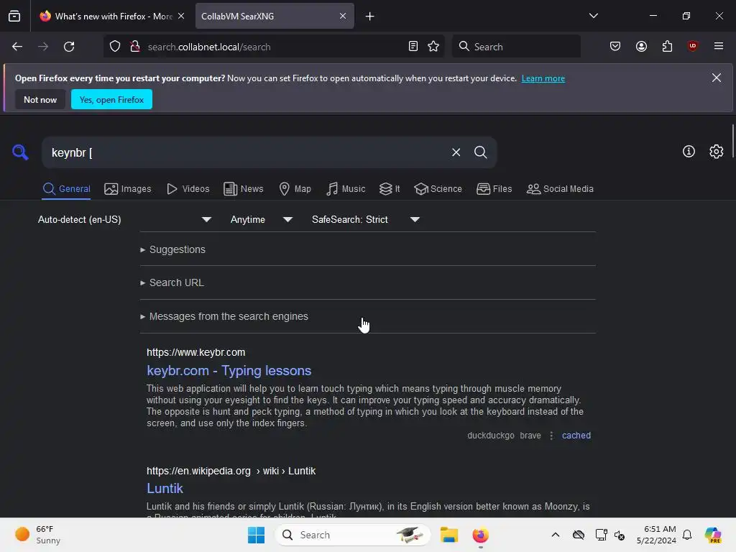Open keybr.com - Typing lessons result
The height and width of the screenshot is (552, 736).
[x=229, y=370]
